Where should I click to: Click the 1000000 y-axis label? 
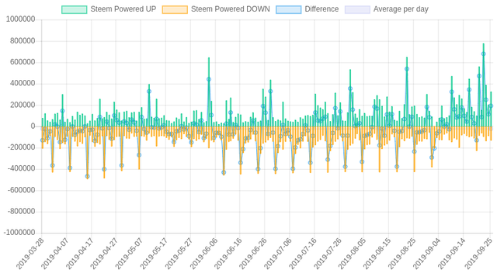[21, 19]
